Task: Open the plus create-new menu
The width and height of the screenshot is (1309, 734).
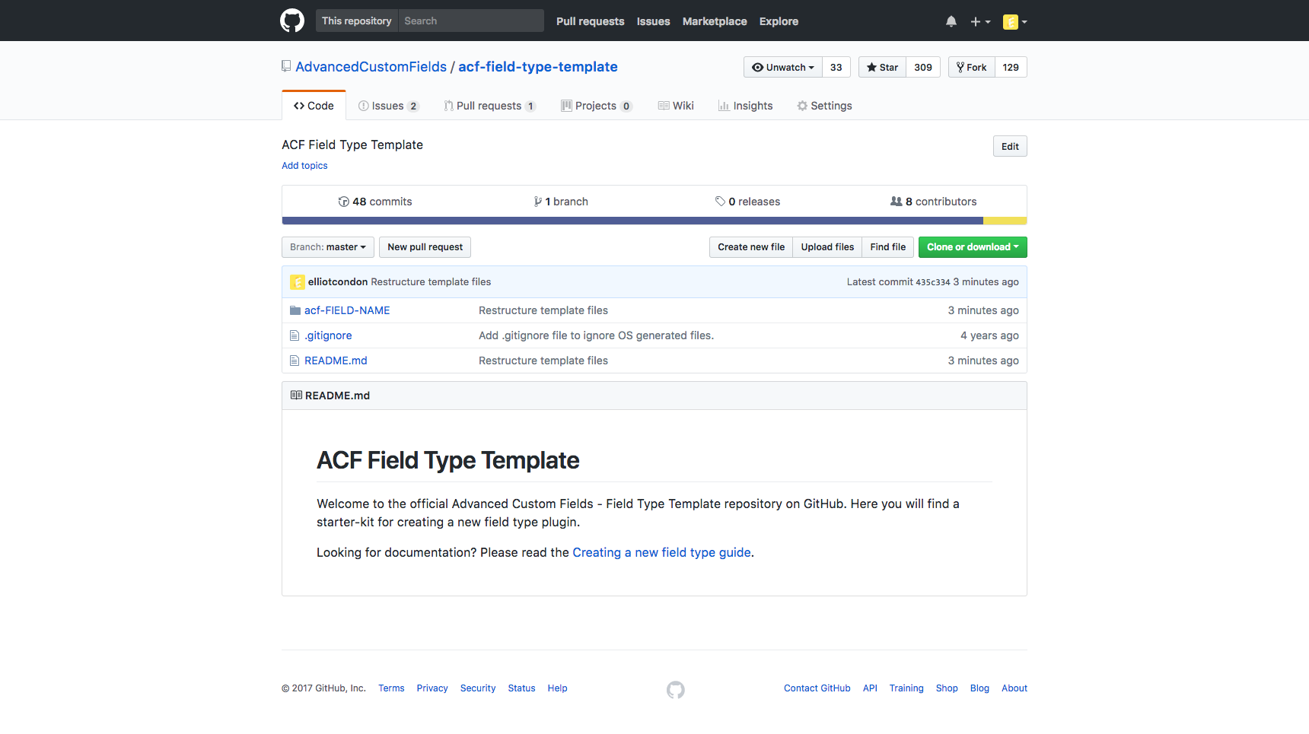Action: pos(980,22)
